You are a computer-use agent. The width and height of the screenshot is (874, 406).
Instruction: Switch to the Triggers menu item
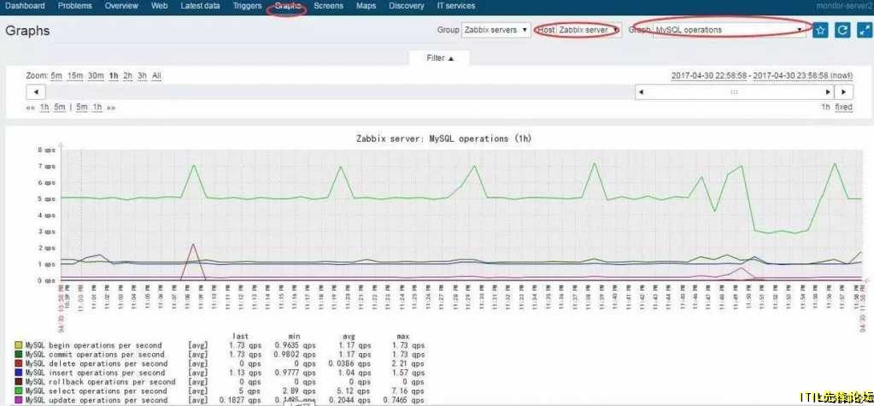(x=247, y=6)
